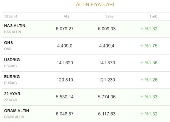The height and width of the screenshot is (122, 170).
Task: Click ONS change percentage %1.75
Action: pyautogui.click(x=151, y=46)
